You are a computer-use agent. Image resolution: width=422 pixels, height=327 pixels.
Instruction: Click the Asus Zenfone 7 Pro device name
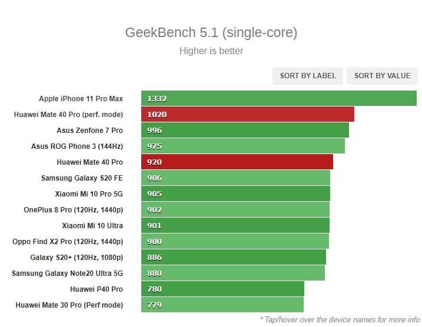tap(89, 131)
